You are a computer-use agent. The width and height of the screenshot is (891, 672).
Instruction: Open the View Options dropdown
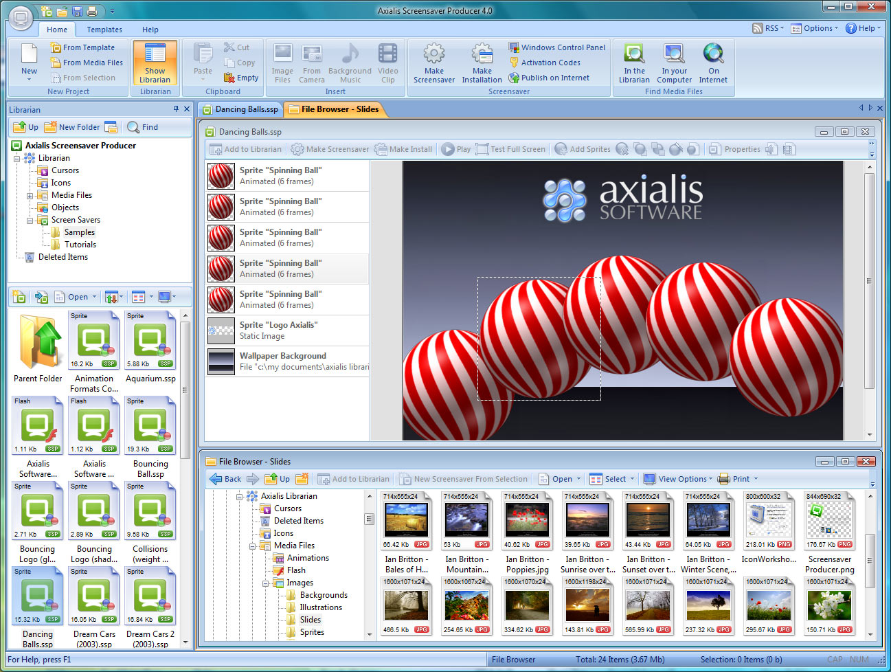pyautogui.click(x=678, y=478)
